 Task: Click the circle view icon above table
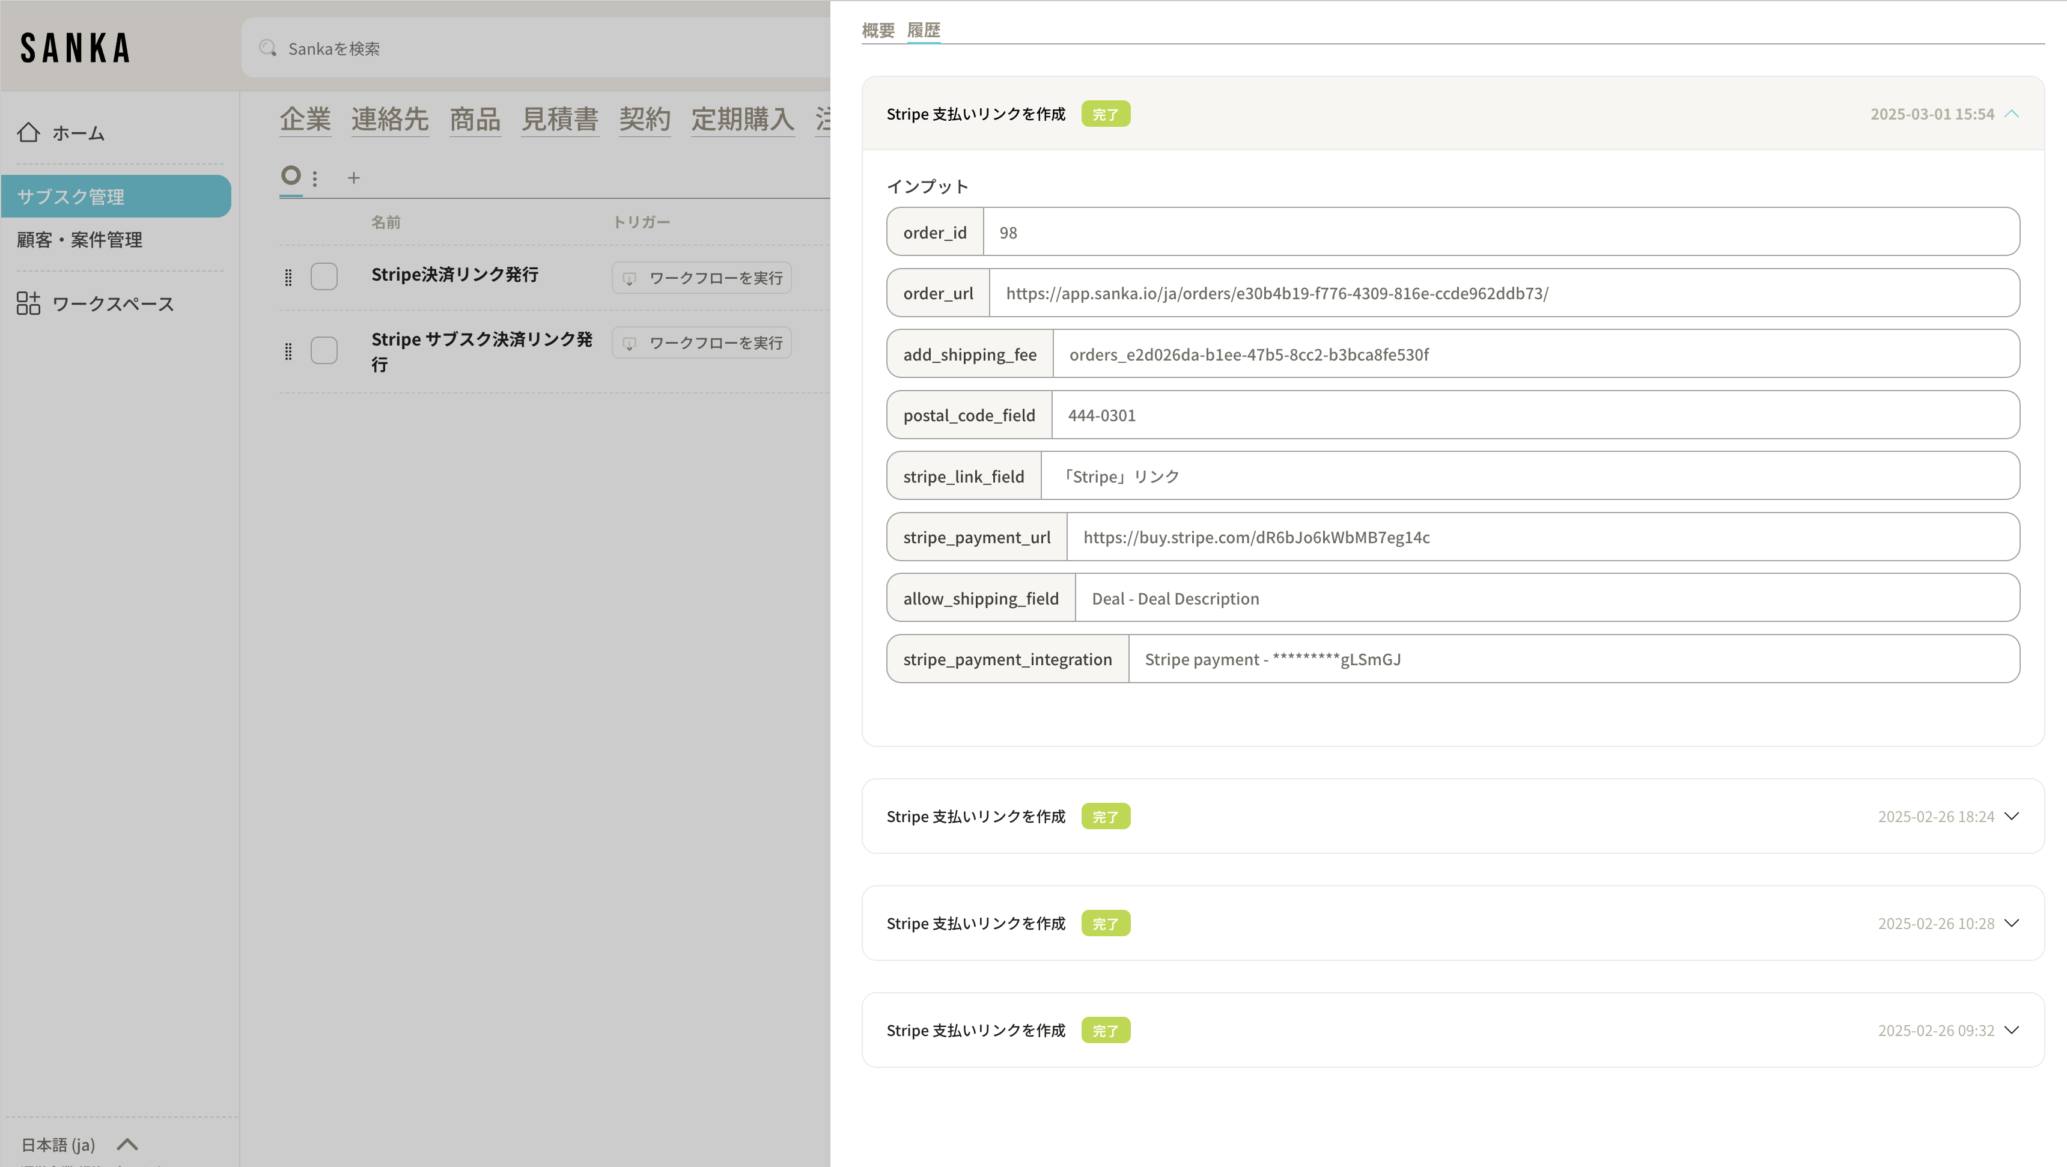pyautogui.click(x=290, y=175)
